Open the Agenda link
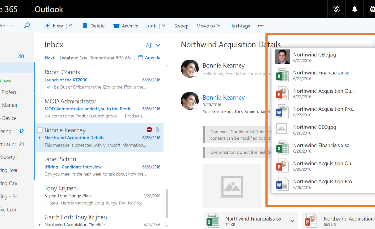Viewport: 375px width, 229px height. (x=153, y=58)
